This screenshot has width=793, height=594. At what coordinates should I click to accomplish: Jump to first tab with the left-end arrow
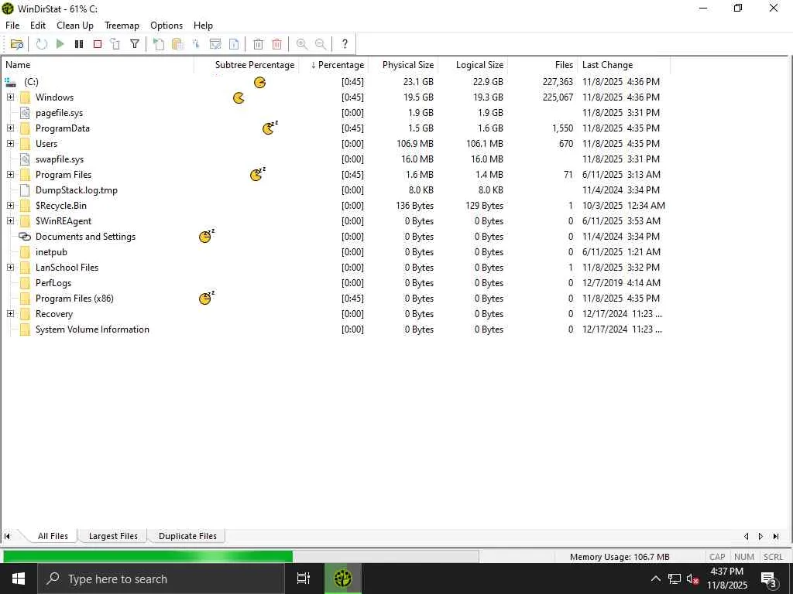click(7, 537)
